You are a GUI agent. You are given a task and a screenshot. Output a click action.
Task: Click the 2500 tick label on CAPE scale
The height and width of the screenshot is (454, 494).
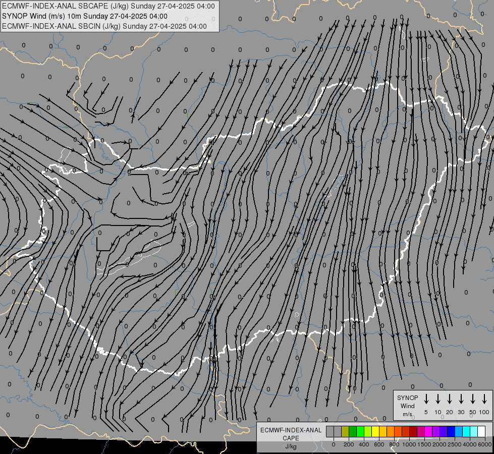tap(455, 444)
